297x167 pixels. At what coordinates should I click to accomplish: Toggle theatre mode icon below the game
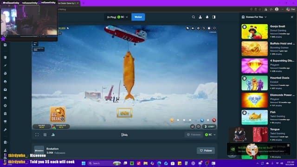tap(45, 135)
